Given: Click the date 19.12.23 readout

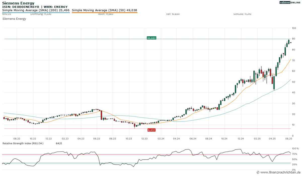Looking at the screenshot, I should coord(7,14).
